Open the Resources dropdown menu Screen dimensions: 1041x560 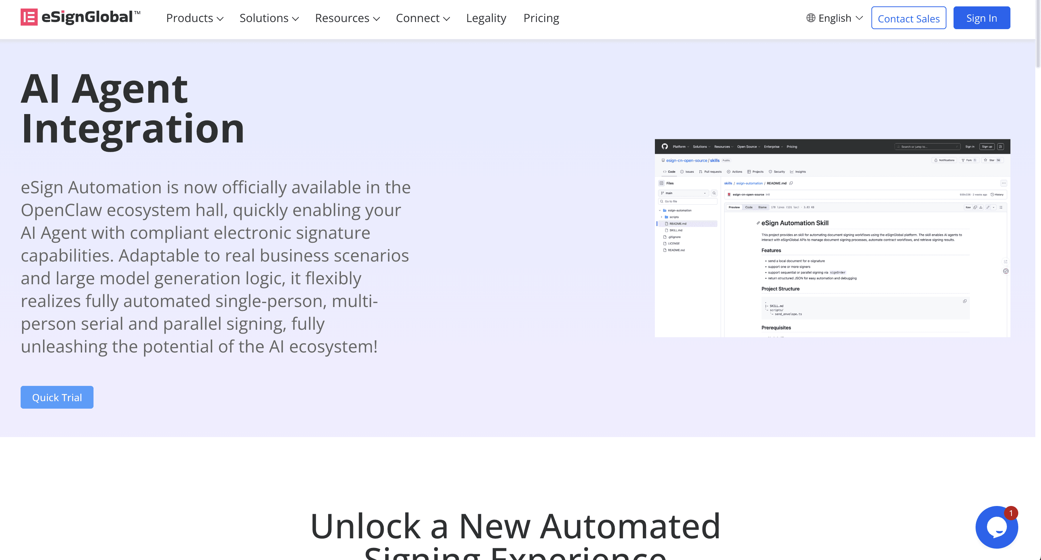[x=348, y=18]
